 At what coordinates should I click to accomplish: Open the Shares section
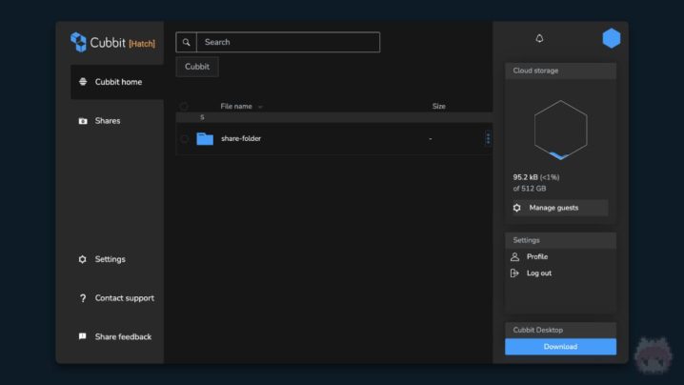pyautogui.click(x=107, y=121)
